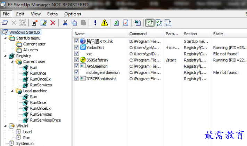247x146 pixels.
Task: Open the View menu
Action: [35, 14]
